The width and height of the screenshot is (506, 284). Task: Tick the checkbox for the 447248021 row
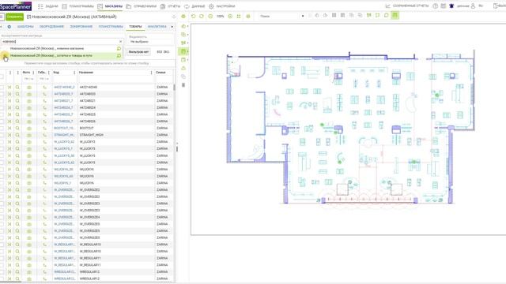[2, 101]
